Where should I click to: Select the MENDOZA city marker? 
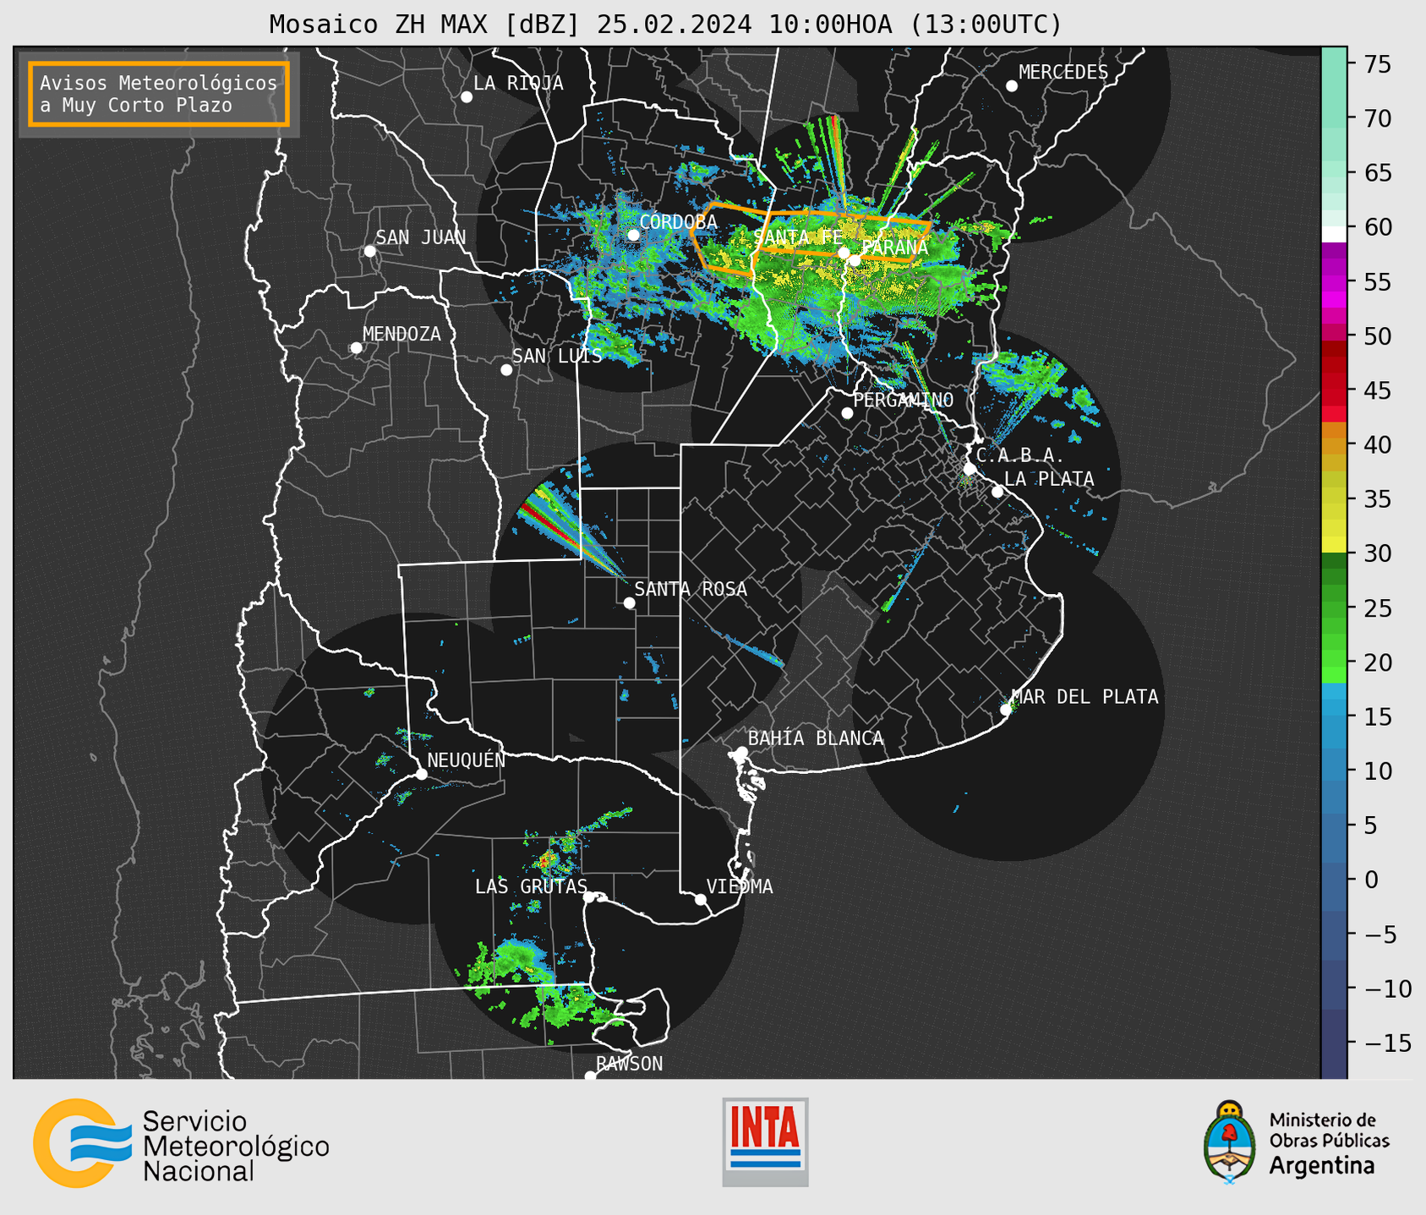point(357,348)
